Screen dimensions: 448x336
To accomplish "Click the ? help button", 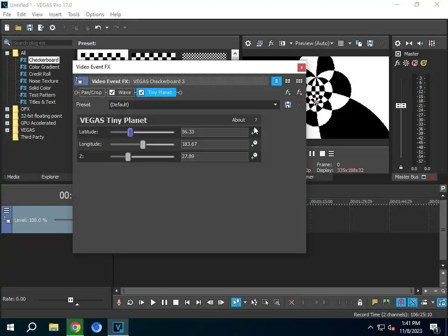I will tap(255, 120).
